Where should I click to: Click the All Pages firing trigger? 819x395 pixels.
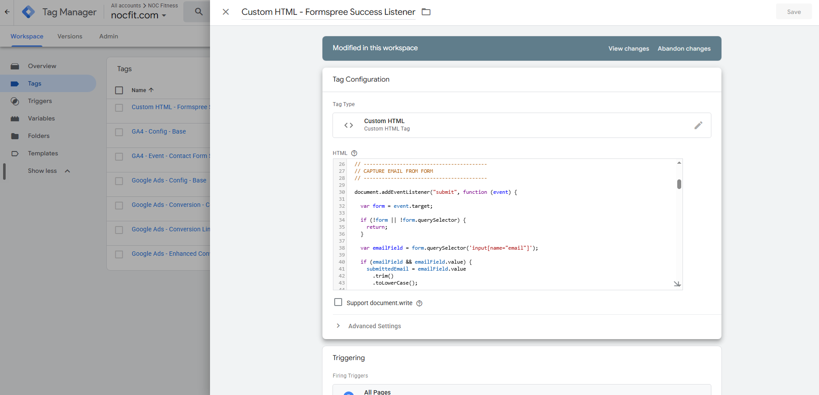tap(521, 390)
